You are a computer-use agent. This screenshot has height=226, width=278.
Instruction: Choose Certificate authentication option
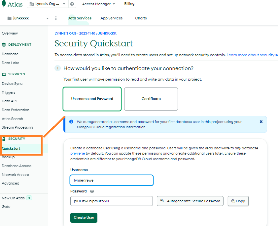pyautogui.click(x=151, y=99)
